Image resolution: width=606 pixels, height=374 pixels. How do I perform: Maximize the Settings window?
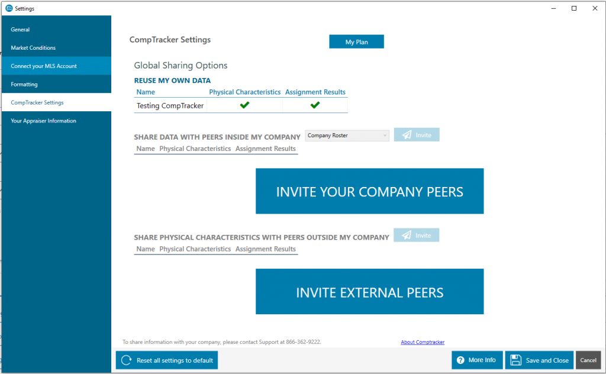pyautogui.click(x=574, y=8)
